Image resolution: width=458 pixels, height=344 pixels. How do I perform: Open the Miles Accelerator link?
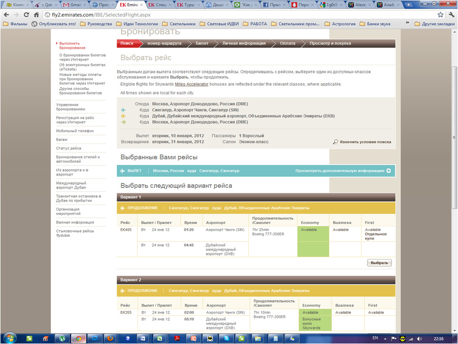[191, 84]
